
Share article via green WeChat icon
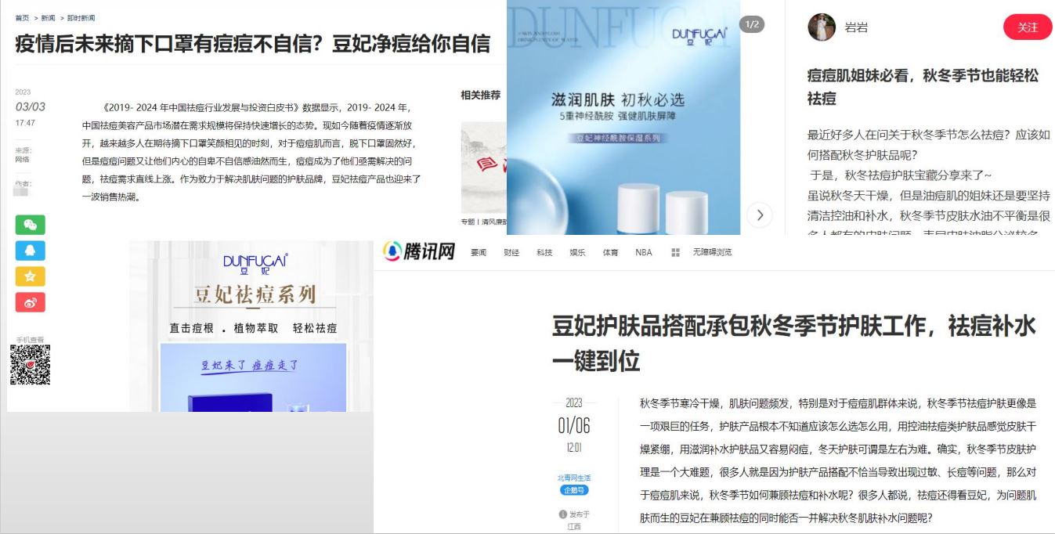(x=30, y=225)
